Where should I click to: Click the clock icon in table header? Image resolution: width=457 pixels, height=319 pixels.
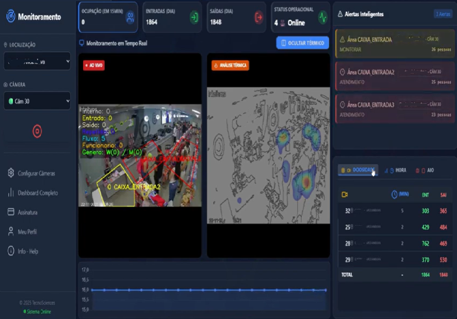394,194
